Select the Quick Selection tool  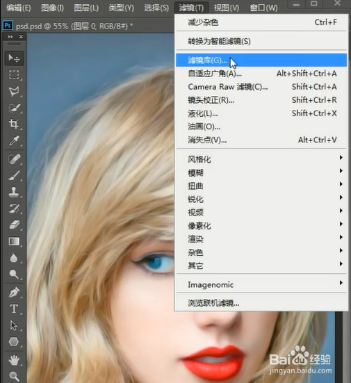14,108
